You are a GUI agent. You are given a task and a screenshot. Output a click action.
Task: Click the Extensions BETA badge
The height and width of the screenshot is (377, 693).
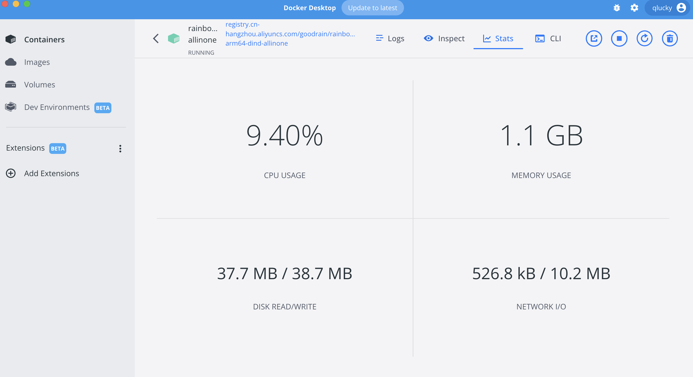(x=58, y=148)
